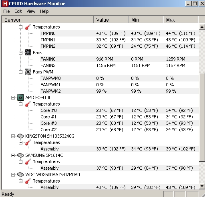Click the AMD FX-4100 label

click(x=38, y=97)
